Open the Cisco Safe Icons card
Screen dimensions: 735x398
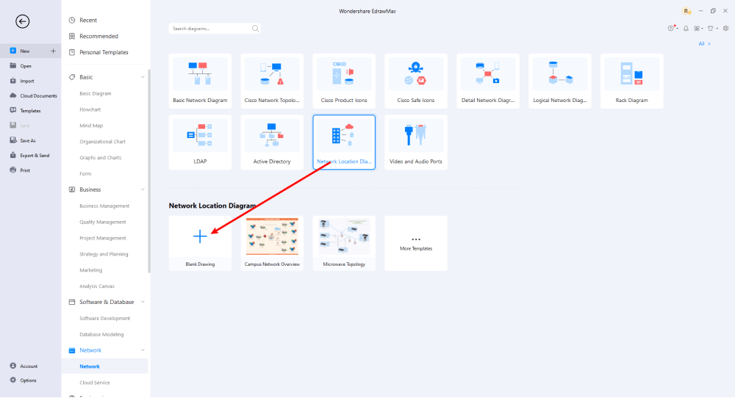pos(416,81)
